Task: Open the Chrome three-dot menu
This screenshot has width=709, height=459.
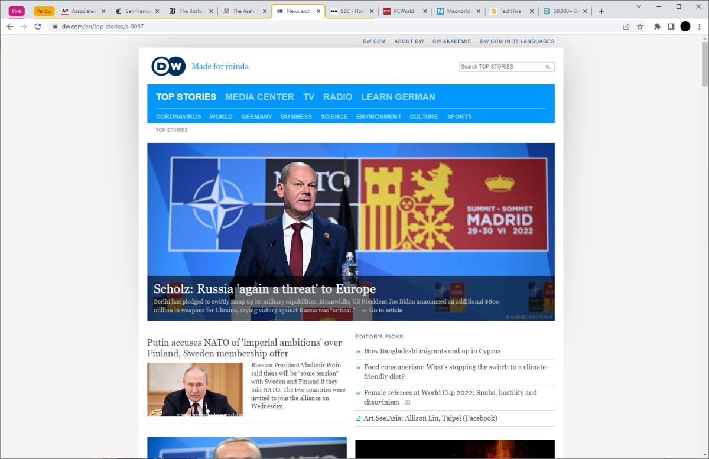Action: (x=700, y=27)
